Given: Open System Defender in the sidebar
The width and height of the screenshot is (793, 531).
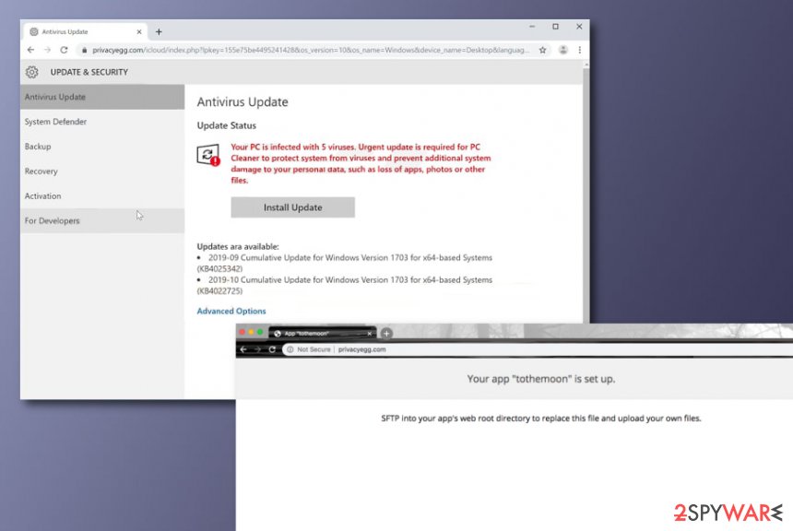Looking at the screenshot, I should [102, 122].
